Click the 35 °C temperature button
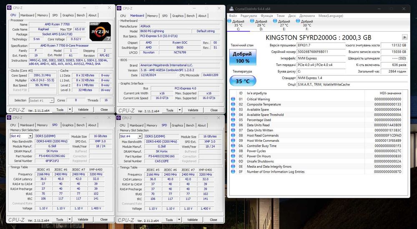Viewport: 417px width, 229px height. [243, 81]
